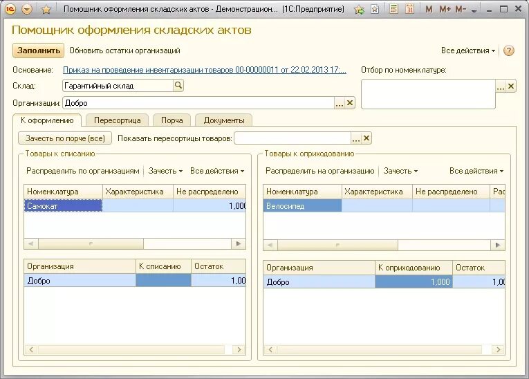Image resolution: width=529 pixels, height=379 pixels.
Task: Click К списанию column header
Action: click(163, 266)
